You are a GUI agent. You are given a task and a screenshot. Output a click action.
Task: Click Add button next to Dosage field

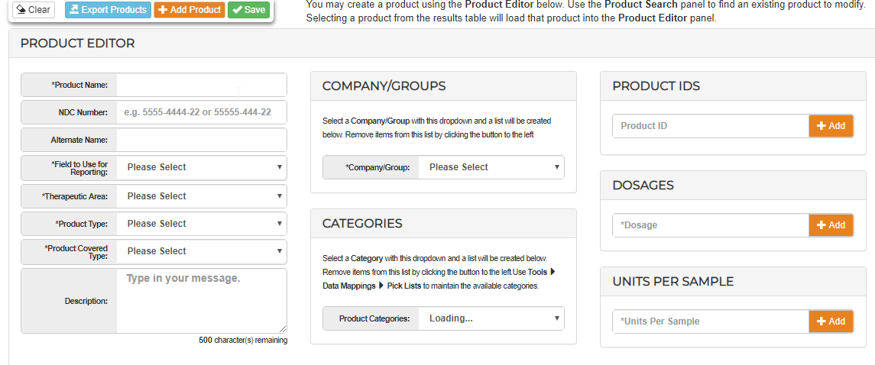click(831, 225)
